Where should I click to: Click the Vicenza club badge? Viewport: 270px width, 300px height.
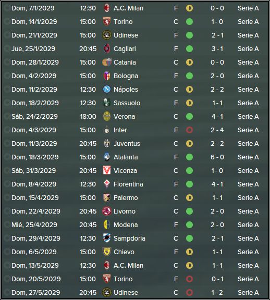point(107,170)
